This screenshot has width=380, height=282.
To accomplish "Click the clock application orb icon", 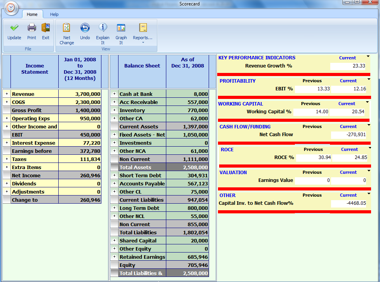I will point(11,8).
